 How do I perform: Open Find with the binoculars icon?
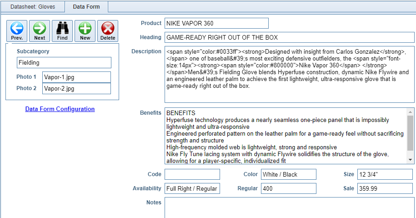pyautogui.click(x=62, y=31)
